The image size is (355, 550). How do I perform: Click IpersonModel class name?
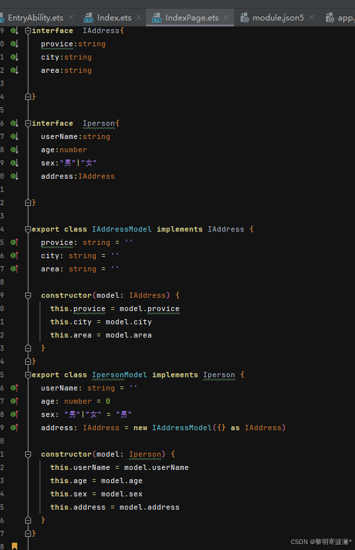(x=119, y=375)
